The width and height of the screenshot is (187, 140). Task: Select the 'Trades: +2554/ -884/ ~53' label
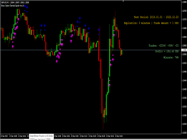[x=164, y=46]
